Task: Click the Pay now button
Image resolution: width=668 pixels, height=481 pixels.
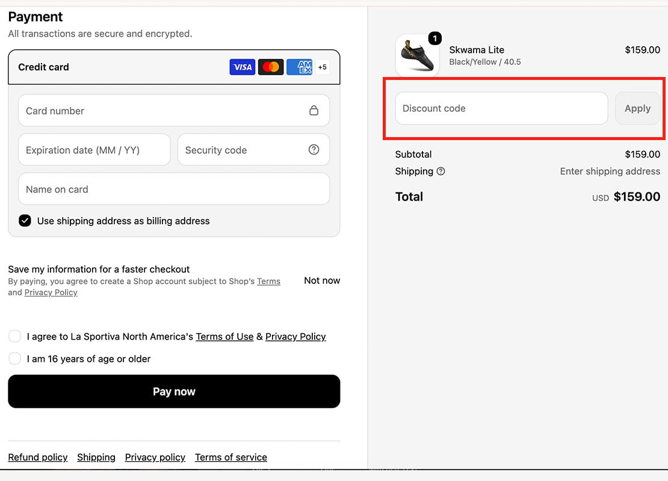Action: 174,391
